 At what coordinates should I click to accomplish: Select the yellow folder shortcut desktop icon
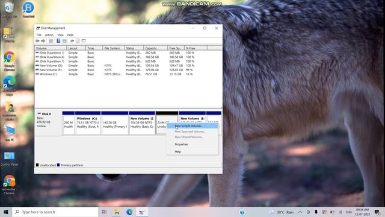[x=10, y=35]
